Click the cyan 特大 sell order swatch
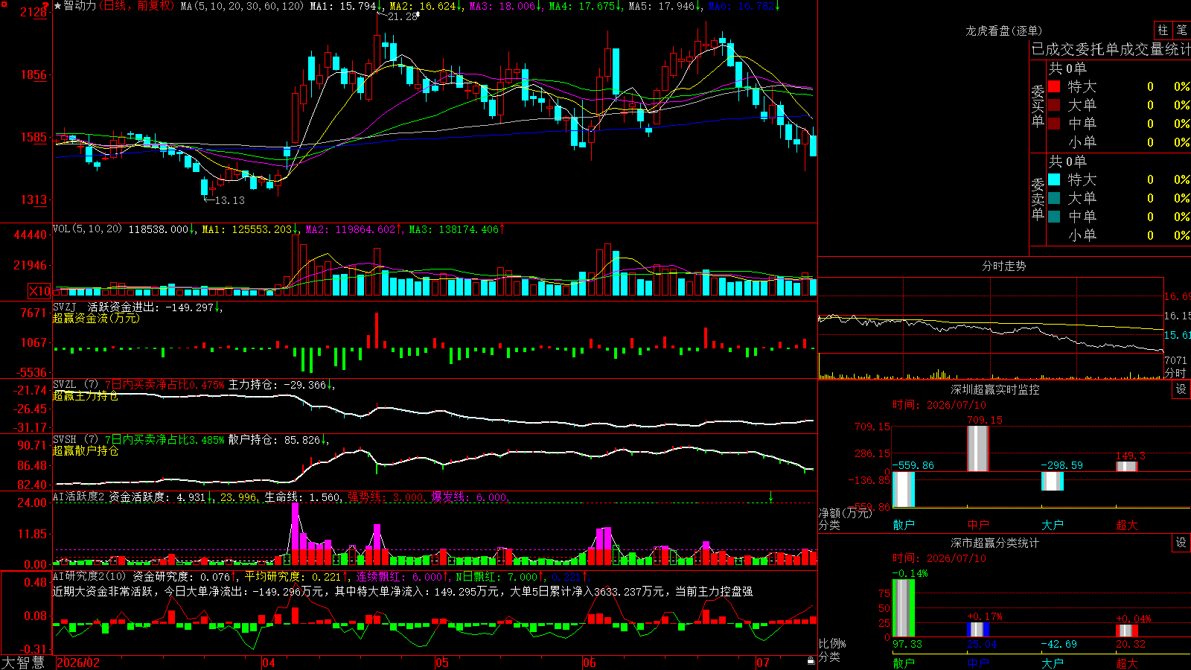The image size is (1191, 670). click(1054, 179)
